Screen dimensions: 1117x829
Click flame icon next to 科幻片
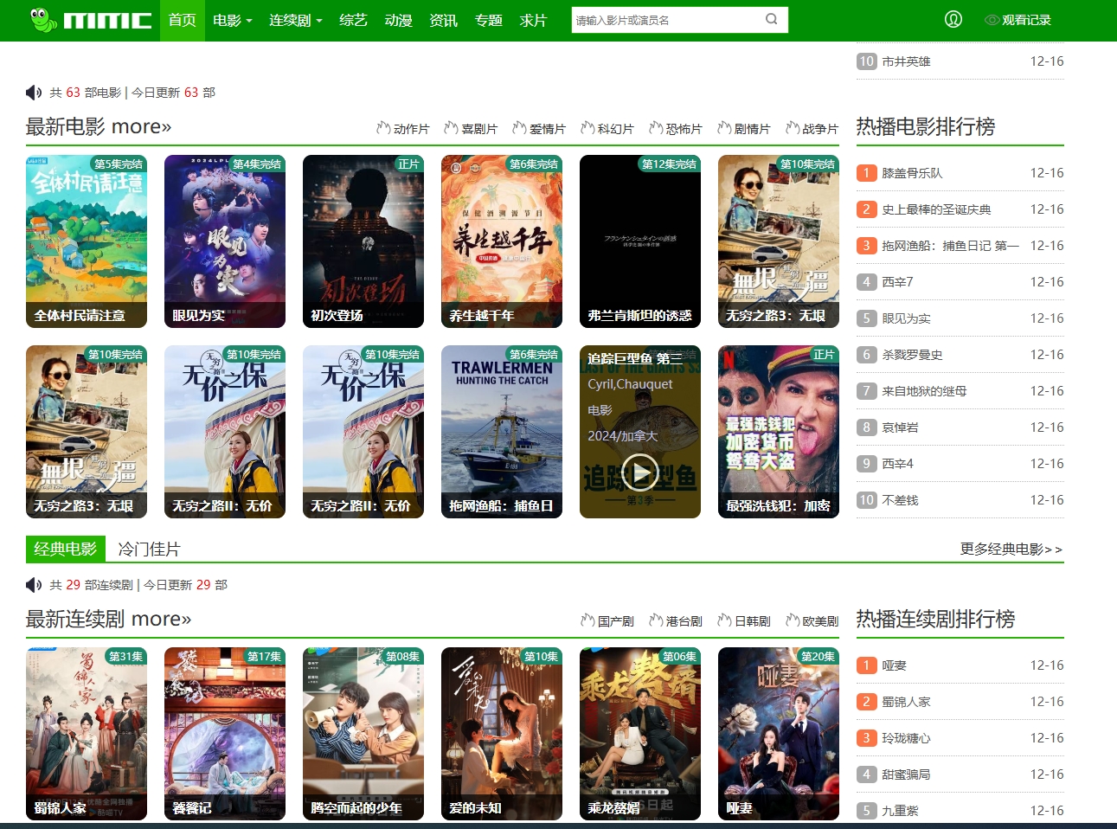pyautogui.click(x=587, y=128)
